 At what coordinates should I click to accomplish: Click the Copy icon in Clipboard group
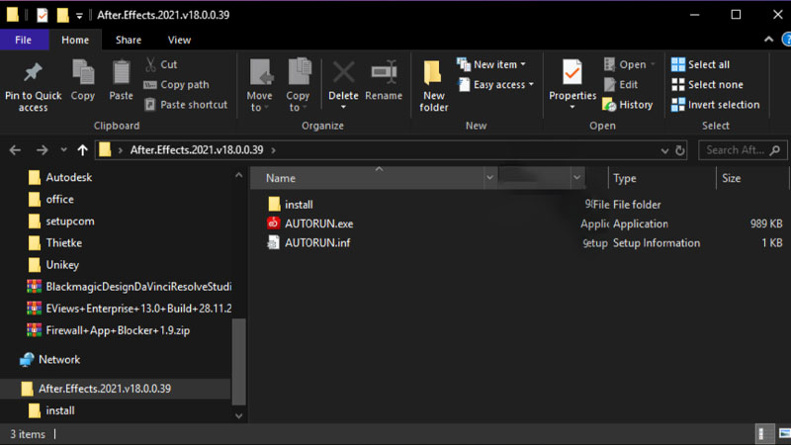[83, 73]
